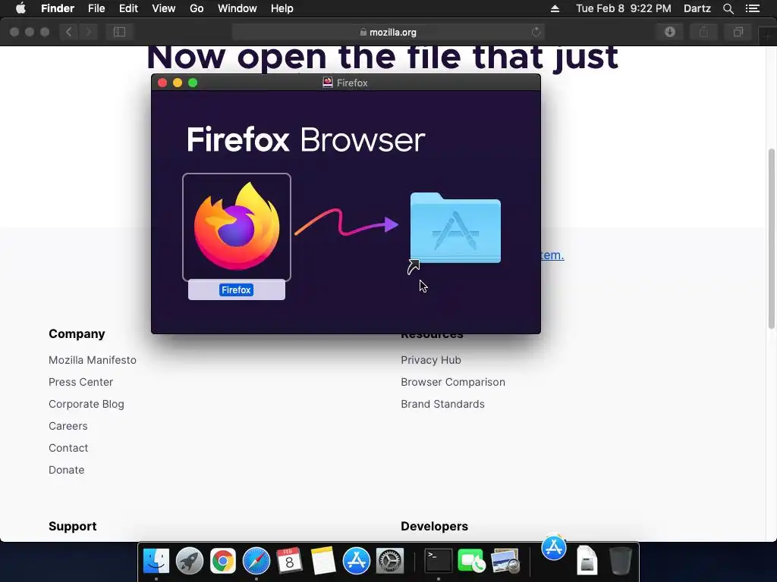Image resolution: width=777 pixels, height=582 pixels.
Task: Click the Developers footer heading
Action: click(x=434, y=526)
